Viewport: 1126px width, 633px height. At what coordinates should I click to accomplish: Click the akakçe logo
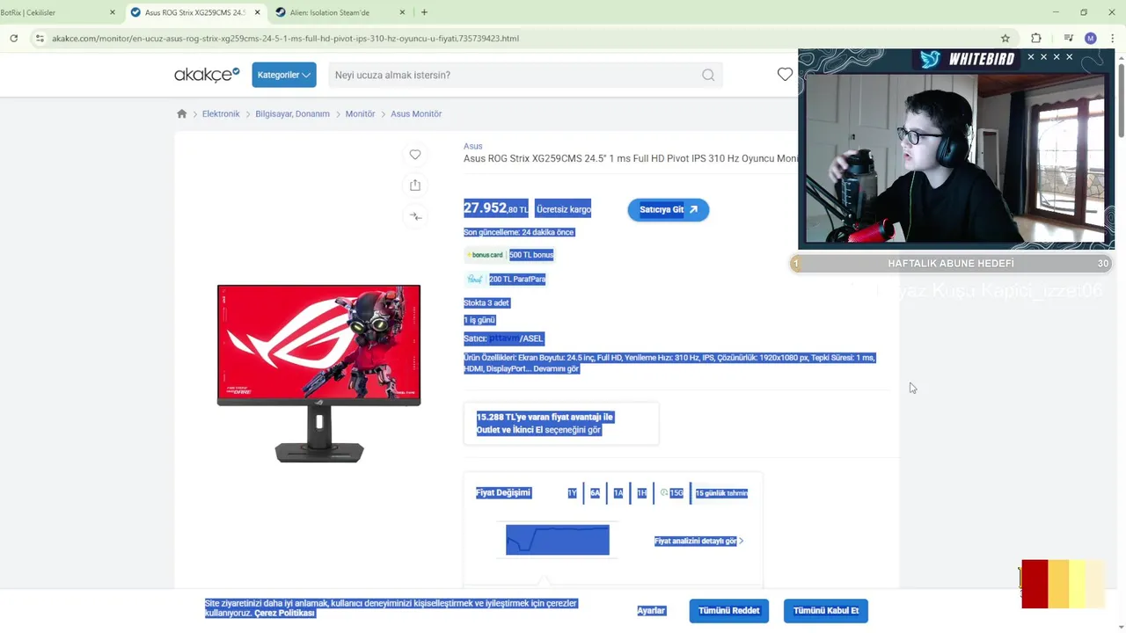[207, 75]
